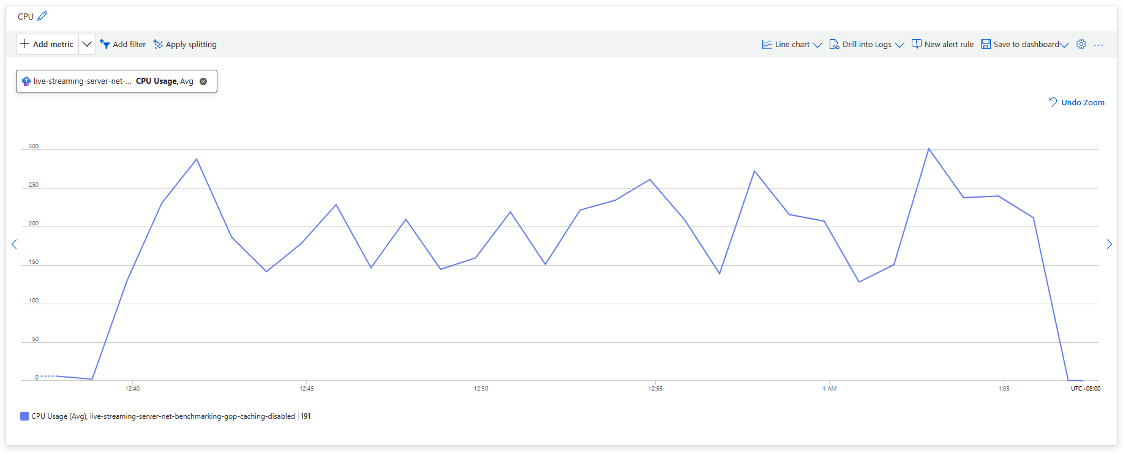Click the 150 y-axis label
This screenshot has height=453, width=1123.
tap(34, 262)
